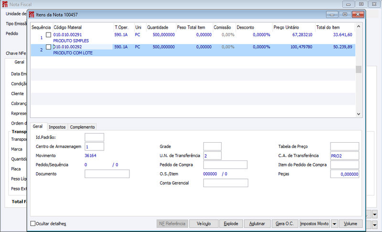382x232 pixels.
Task: Tick the checkbox for item sequence 2
Action: coord(48,47)
